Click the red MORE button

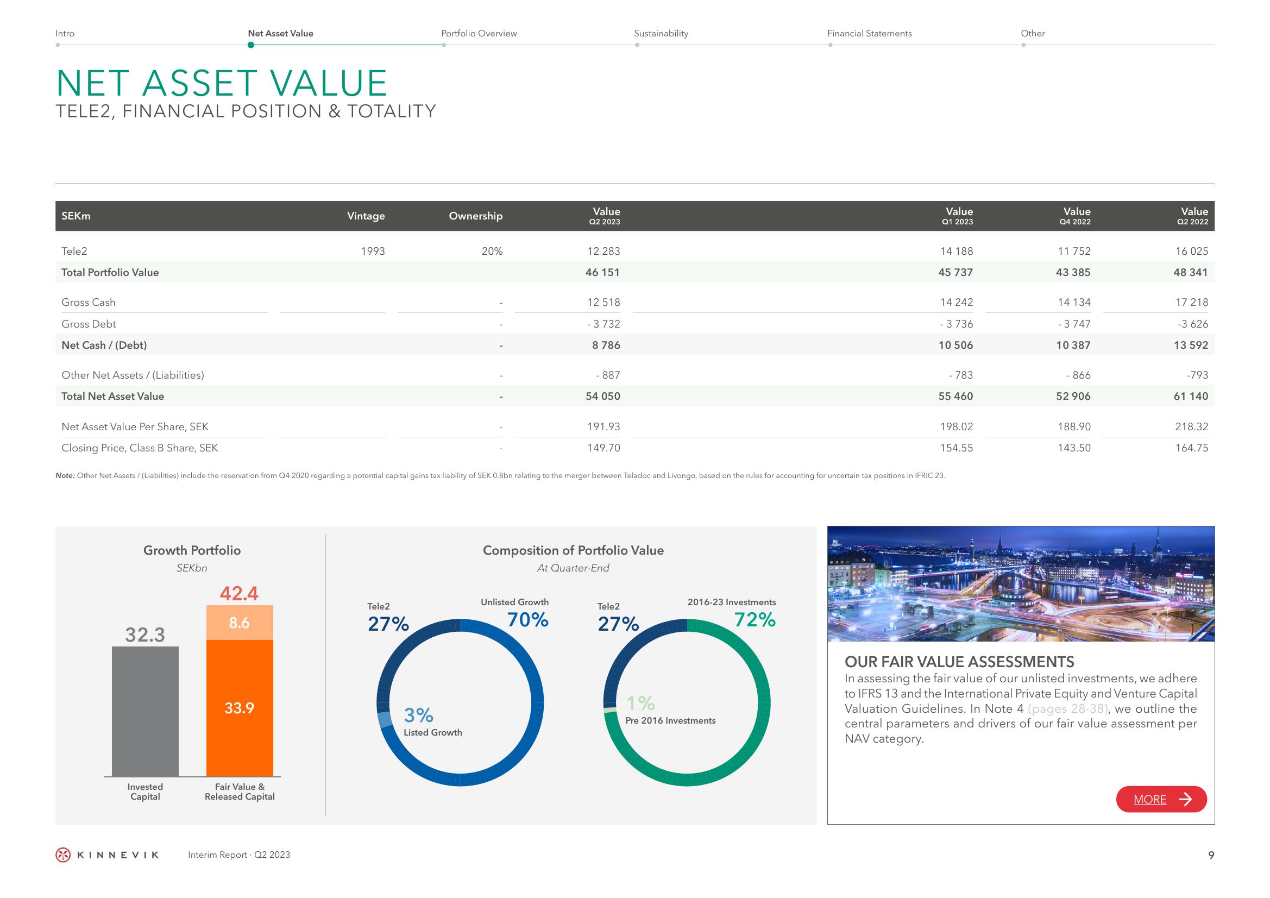point(1161,799)
